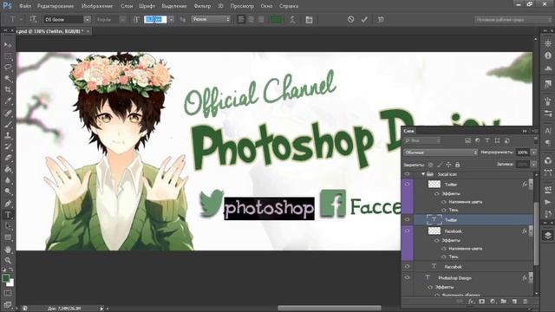
Task: Select the Clone Stamp tool
Action: click(8, 135)
